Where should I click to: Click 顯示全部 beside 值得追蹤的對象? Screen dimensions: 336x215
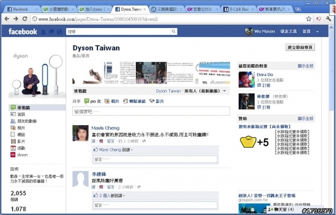[x=306, y=66]
